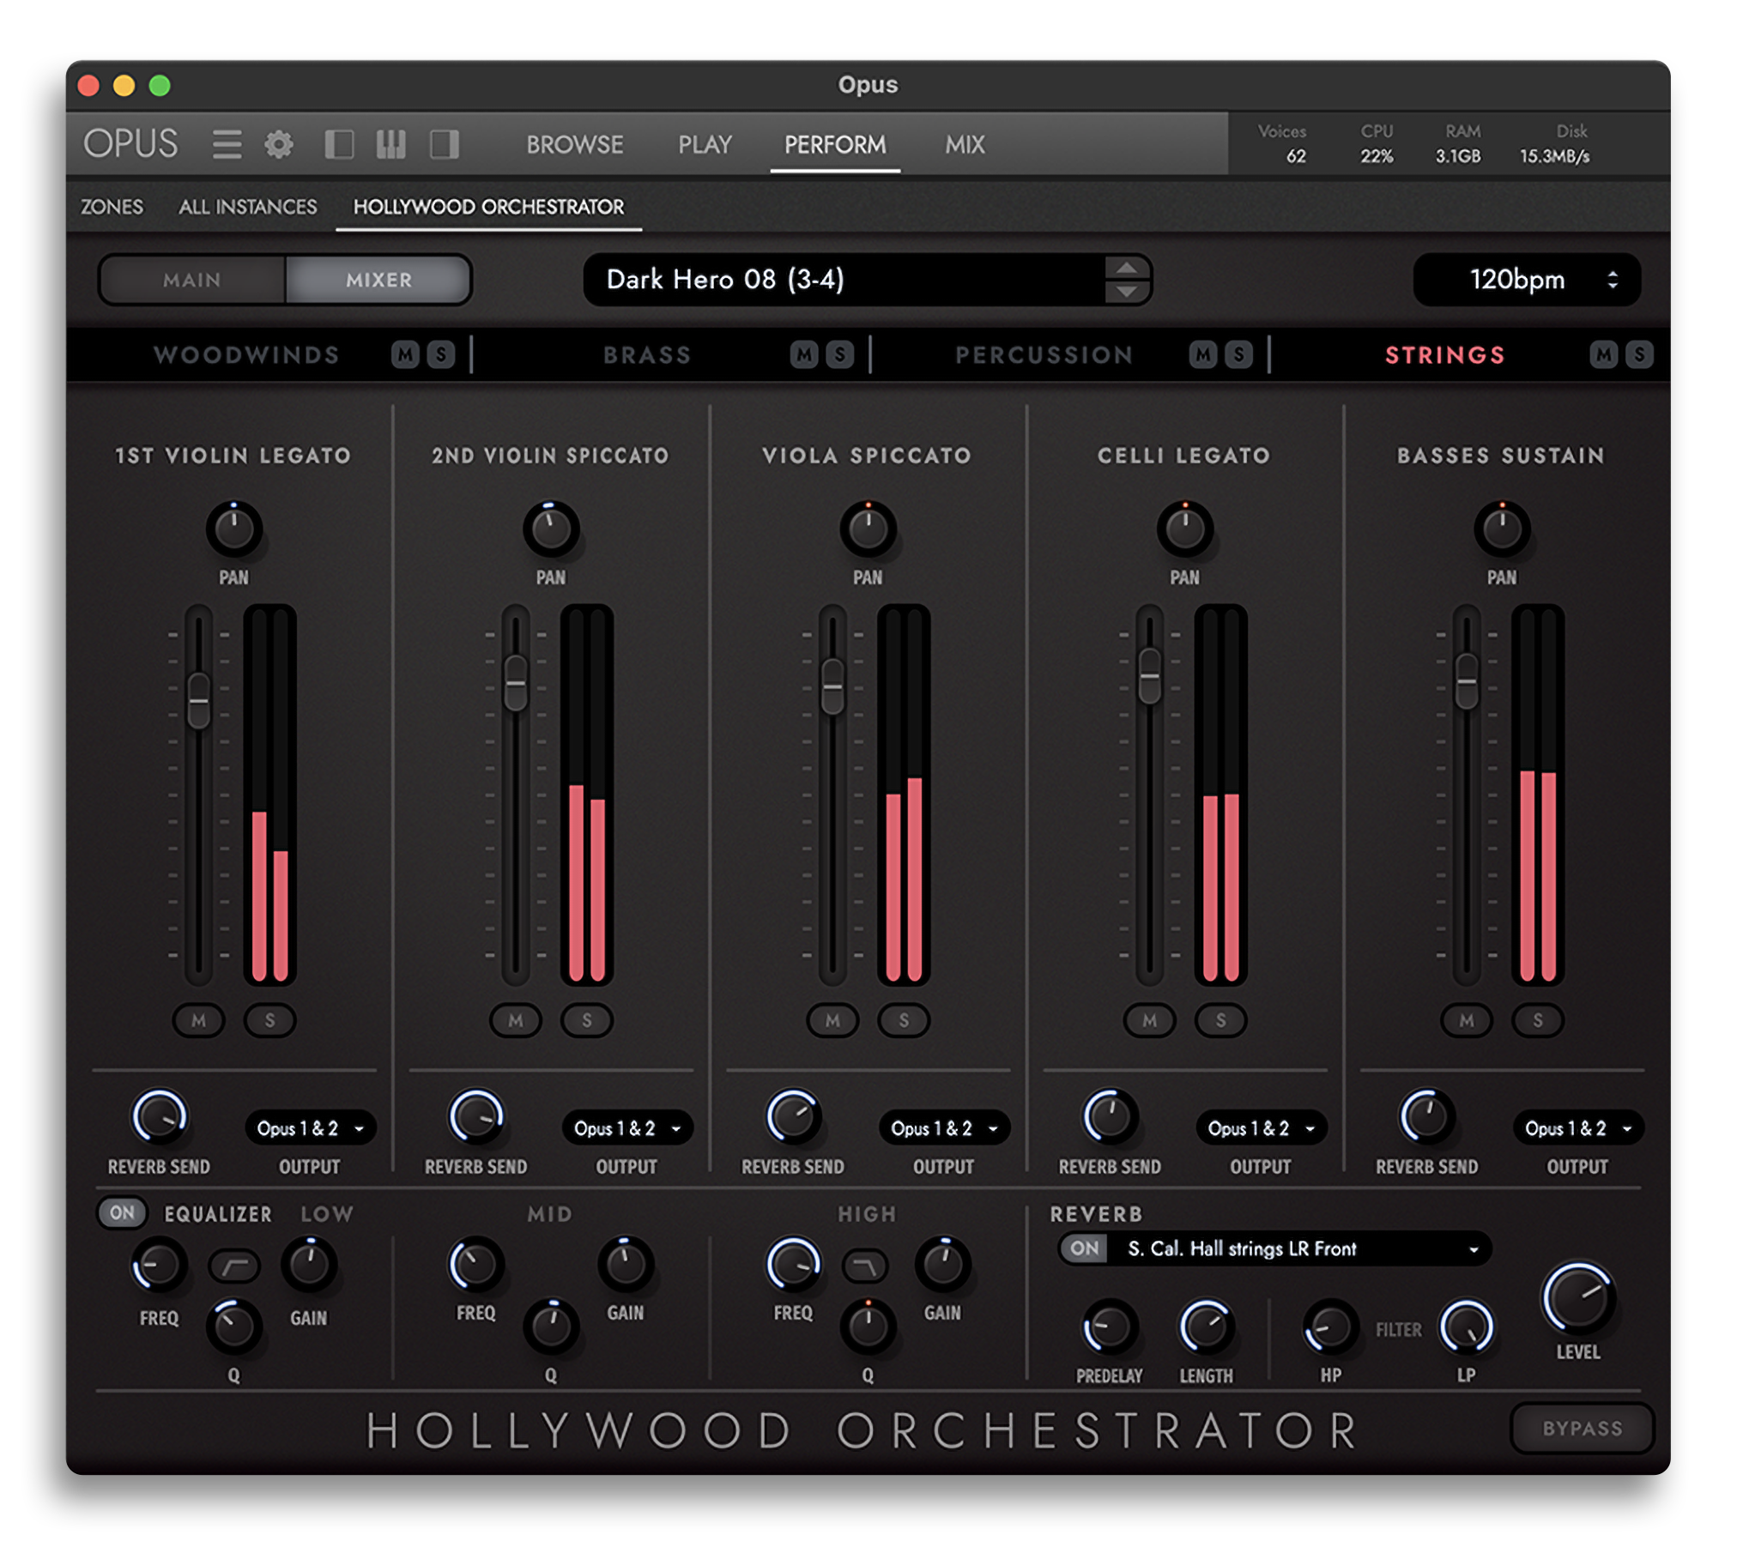This screenshot has height=1547, width=1737.
Task: Switch to the MAIN view button
Action: tap(191, 280)
